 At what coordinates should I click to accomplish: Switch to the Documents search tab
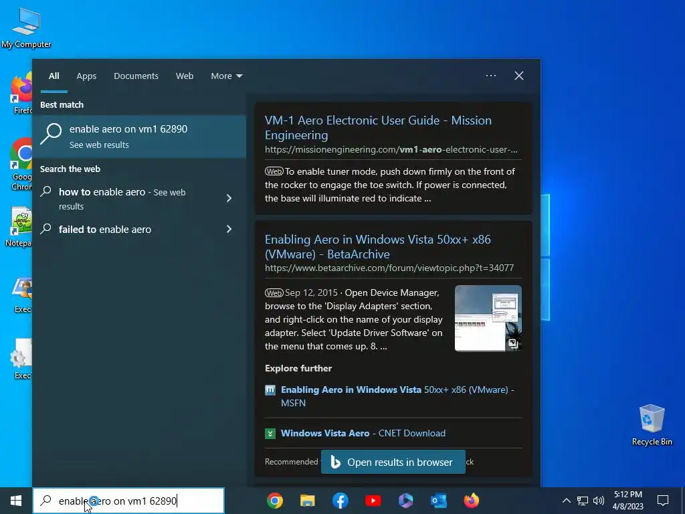pyautogui.click(x=136, y=76)
